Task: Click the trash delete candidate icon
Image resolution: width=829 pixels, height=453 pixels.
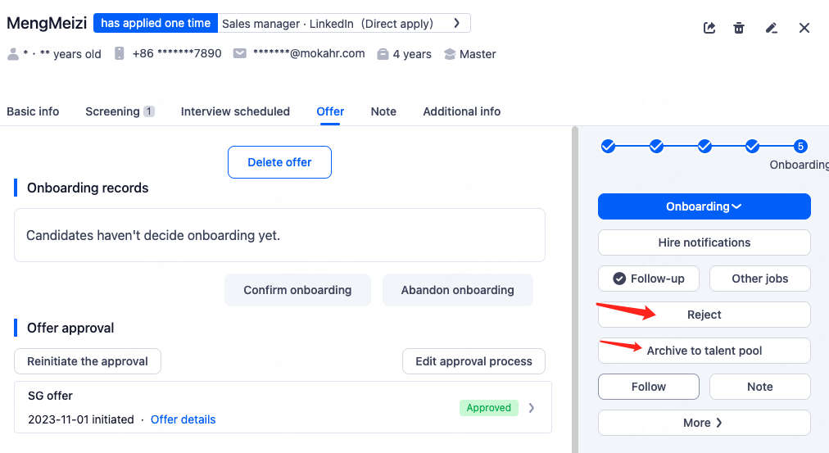Action: (739, 28)
